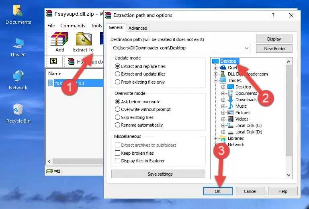Select Rename automatically option
Viewport: 309px width, 209px height.
point(139,125)
